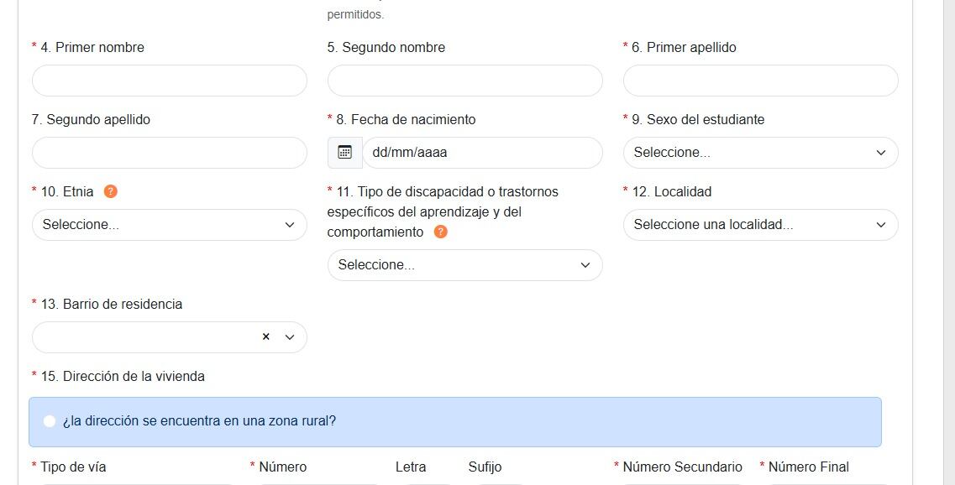
Task: Click the Fecha de nacimiento date field
Action: pos(481,153)
